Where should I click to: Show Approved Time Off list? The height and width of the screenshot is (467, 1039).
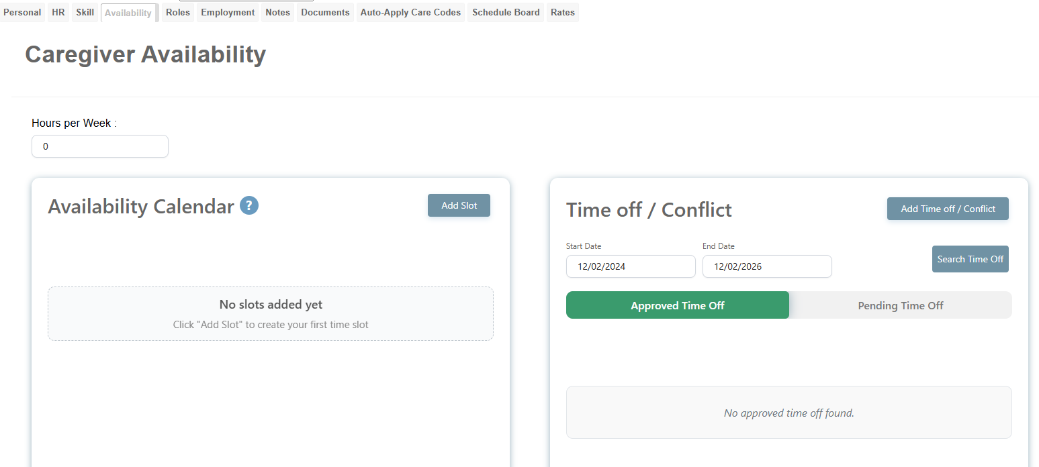[677, 305]
